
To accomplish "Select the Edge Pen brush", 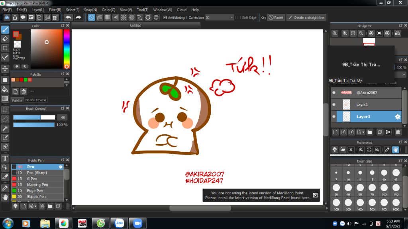I will pos(37,190).
